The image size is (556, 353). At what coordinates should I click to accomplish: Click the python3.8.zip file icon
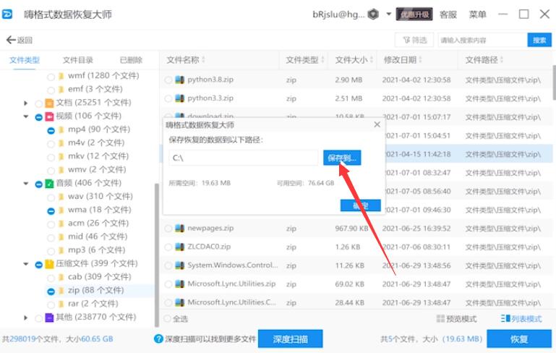pyautogui.click(x=180, y=80)
